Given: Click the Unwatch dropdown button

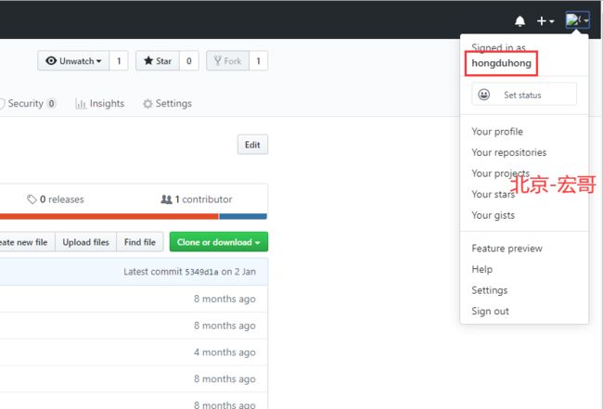Looking at the screenshot, I should click(x=73, y=60).
